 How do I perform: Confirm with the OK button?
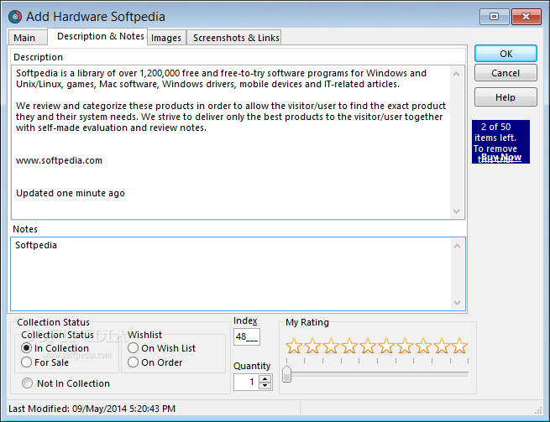click(505, 54)
